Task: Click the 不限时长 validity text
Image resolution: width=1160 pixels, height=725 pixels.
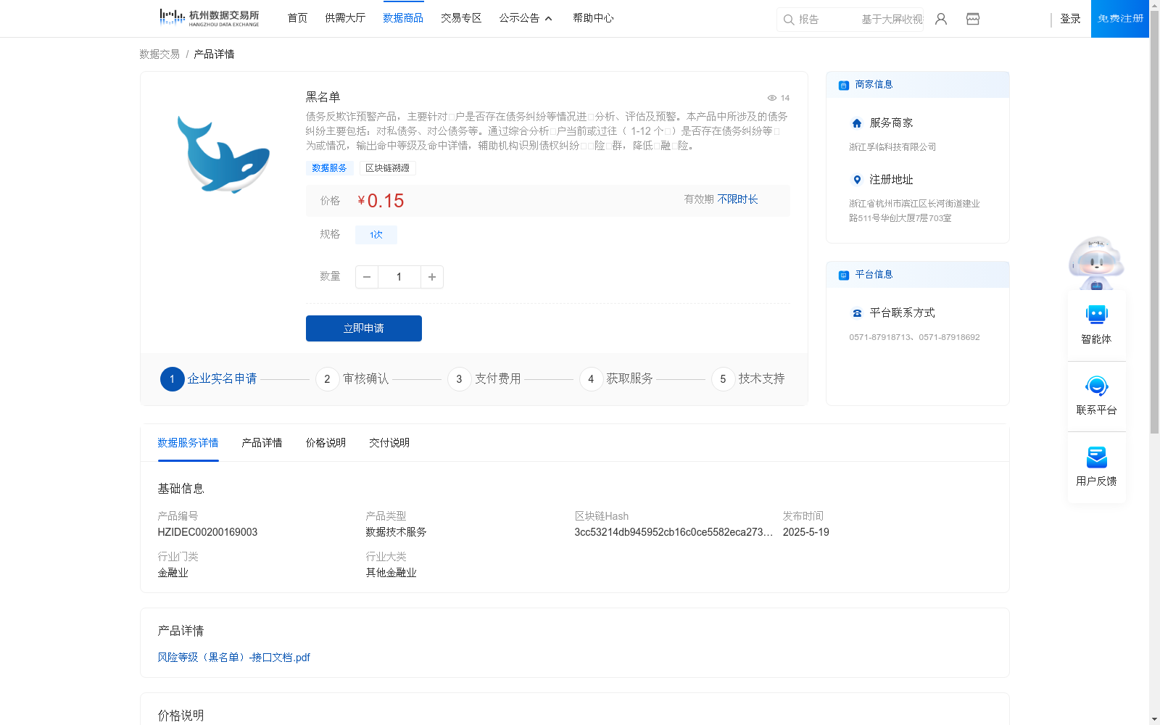Action: click(737, 199)
